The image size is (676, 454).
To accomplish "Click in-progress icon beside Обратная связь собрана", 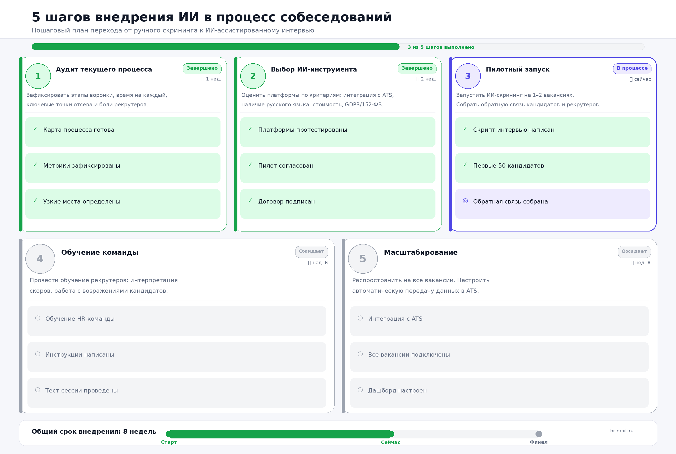I will (x=466, y=201).
